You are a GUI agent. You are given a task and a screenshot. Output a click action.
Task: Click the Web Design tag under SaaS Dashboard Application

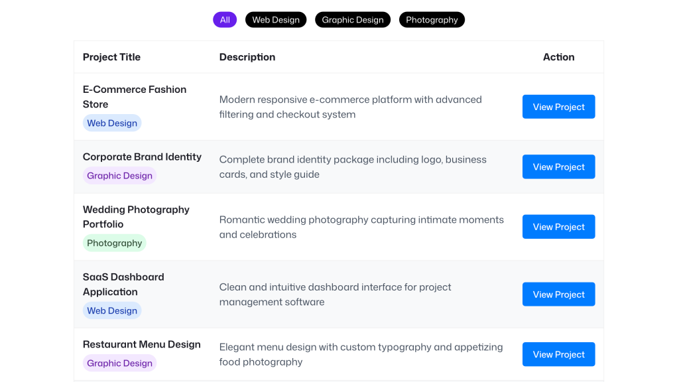click(x=112, y=310)
